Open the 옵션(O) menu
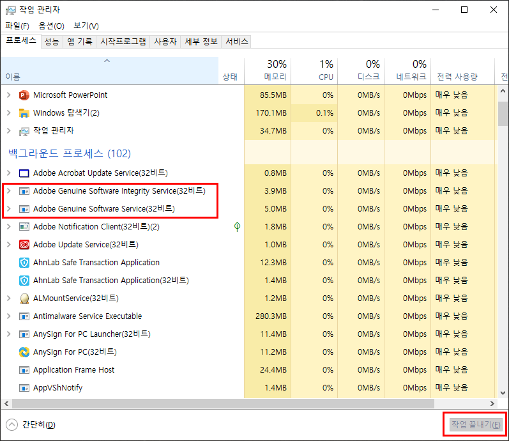 [51, 26]
